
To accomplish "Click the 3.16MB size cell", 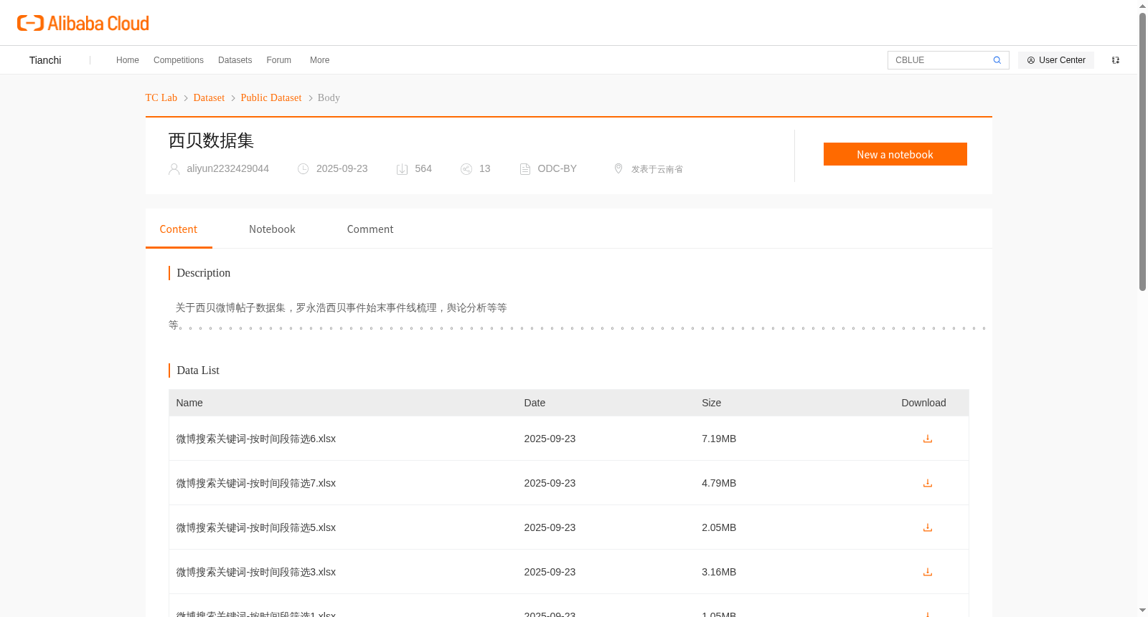I will (719, 572).
